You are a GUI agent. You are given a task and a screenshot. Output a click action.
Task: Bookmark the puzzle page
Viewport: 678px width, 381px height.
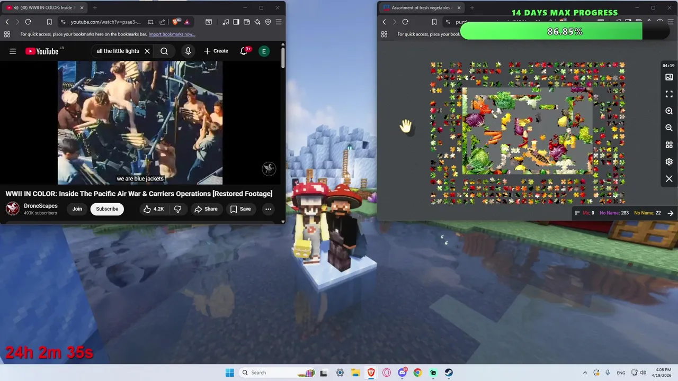click(434, 22)
